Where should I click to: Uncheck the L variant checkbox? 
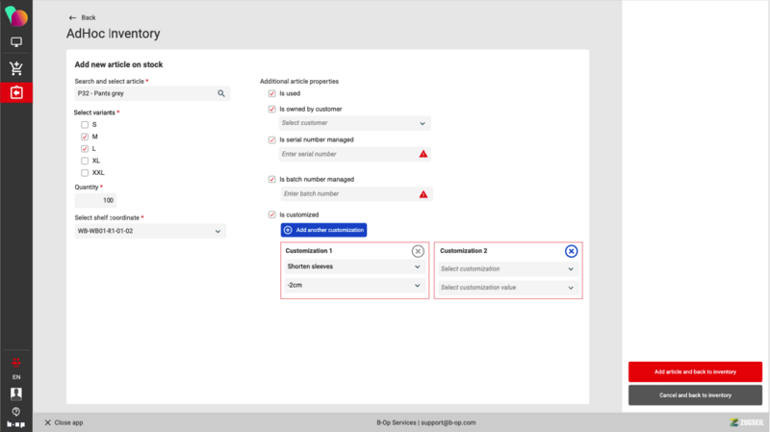tap(85, 149)
